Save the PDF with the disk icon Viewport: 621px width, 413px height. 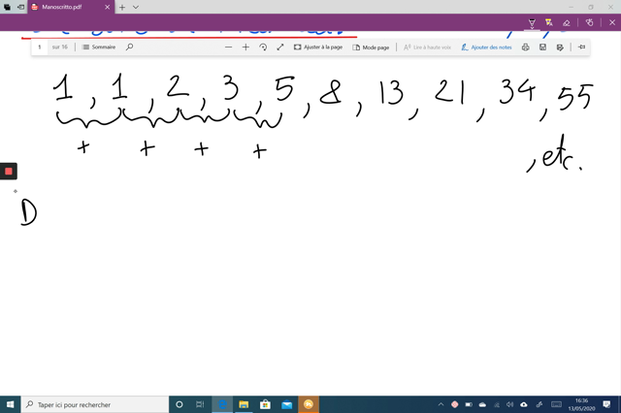[542, 47]
